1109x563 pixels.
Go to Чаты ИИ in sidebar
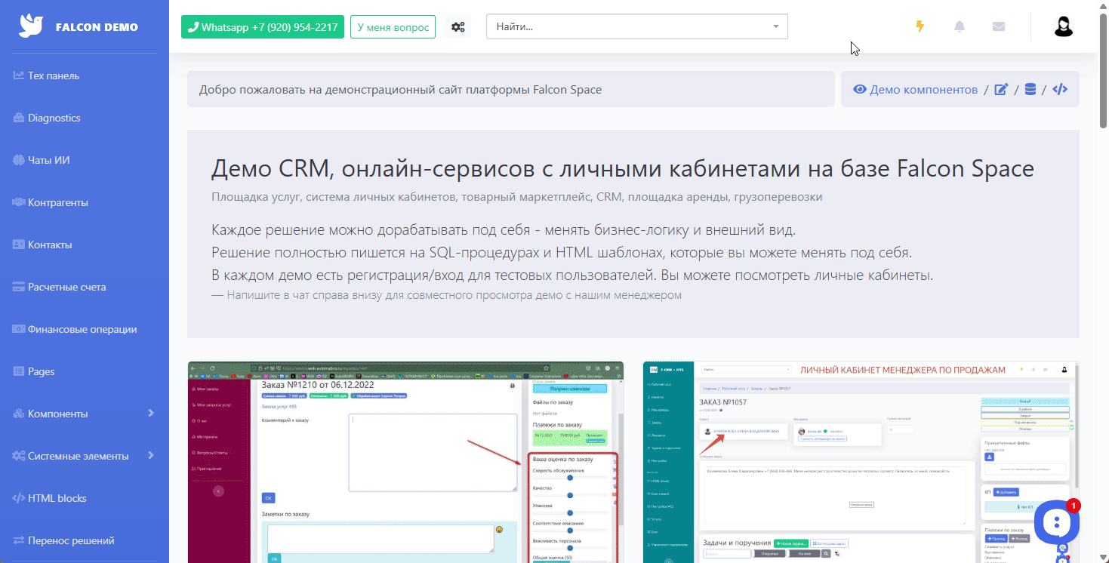(48, 160)
